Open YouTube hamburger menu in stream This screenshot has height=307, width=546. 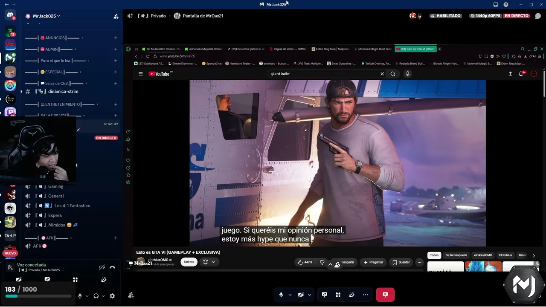click(141, 74)
